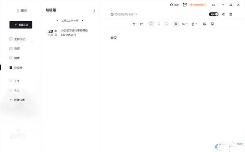Toggle the reading mode switch

[x=214, y=14]
